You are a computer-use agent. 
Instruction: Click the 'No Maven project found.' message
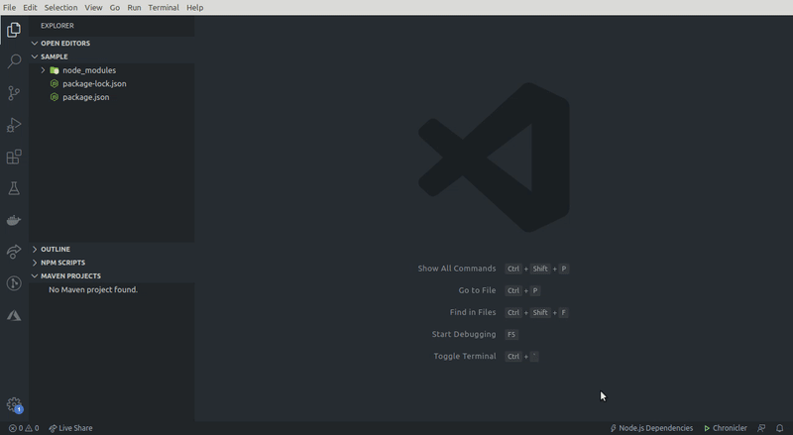point(93,289)
